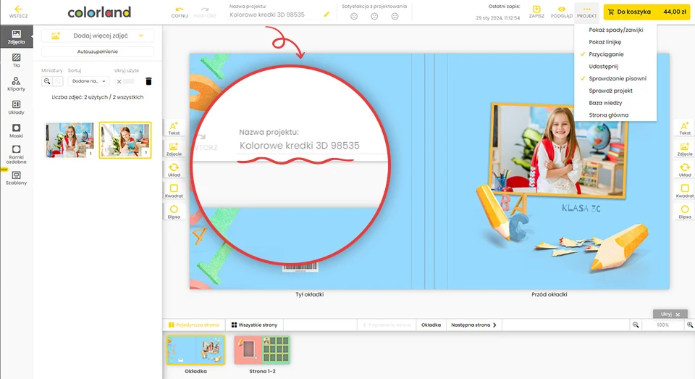695x379 pixels.
Task: Edit project name with the pencil icon
Action: (x=327, y=14)
